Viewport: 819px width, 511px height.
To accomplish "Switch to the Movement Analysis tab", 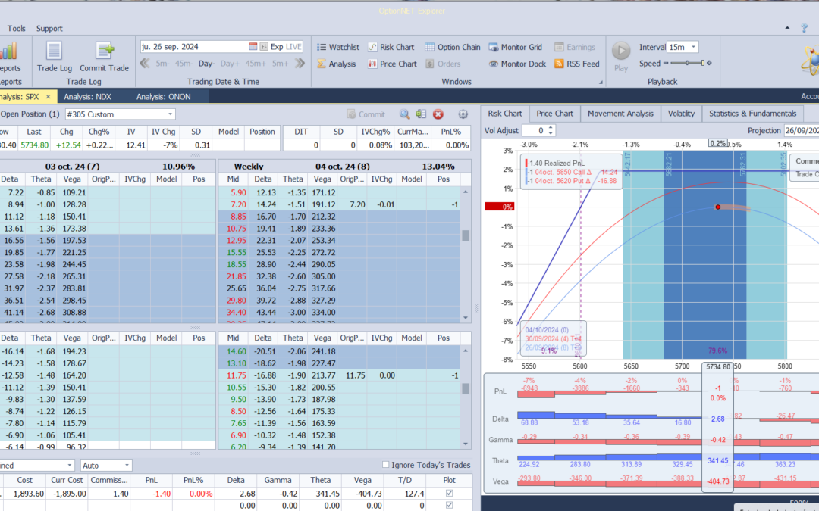I will tap(620, 113).
